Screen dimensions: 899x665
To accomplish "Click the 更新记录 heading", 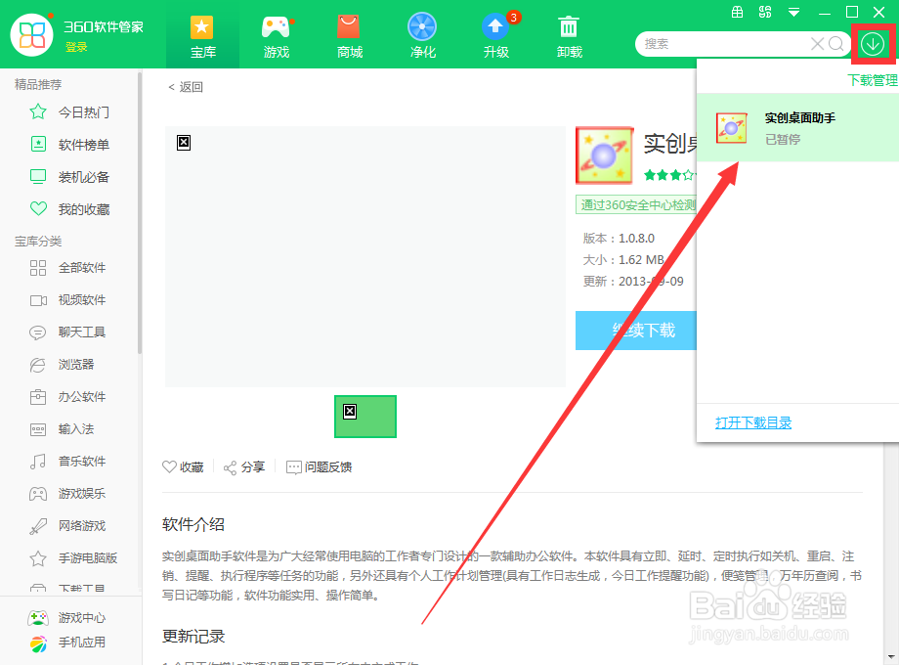I will 193,637.
